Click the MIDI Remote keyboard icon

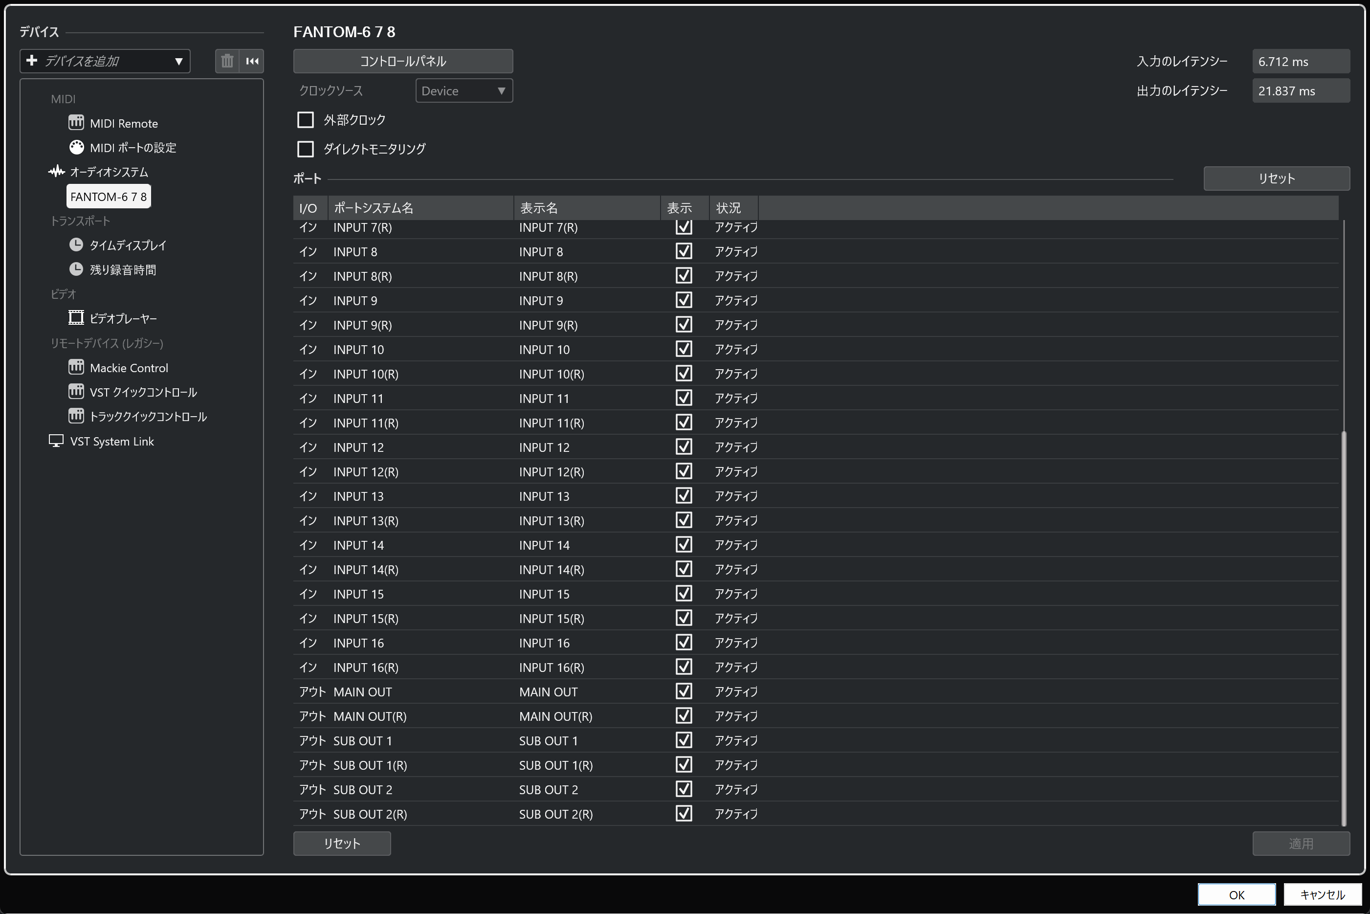coord(76,122)
